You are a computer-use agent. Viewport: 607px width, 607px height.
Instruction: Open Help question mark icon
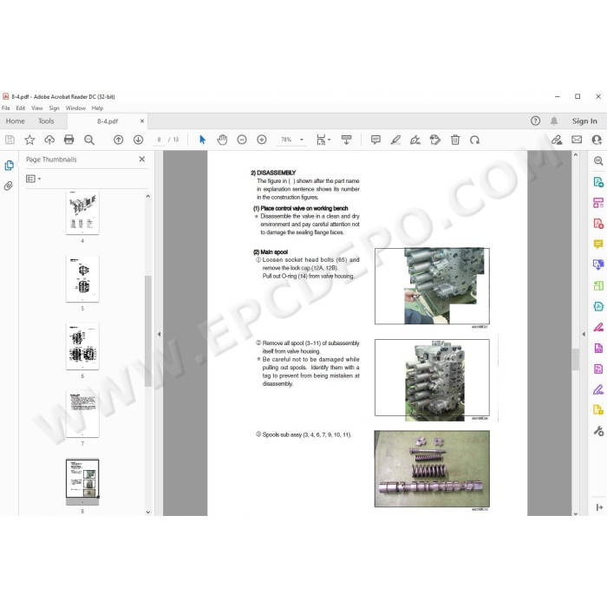[x=535, y=121]
